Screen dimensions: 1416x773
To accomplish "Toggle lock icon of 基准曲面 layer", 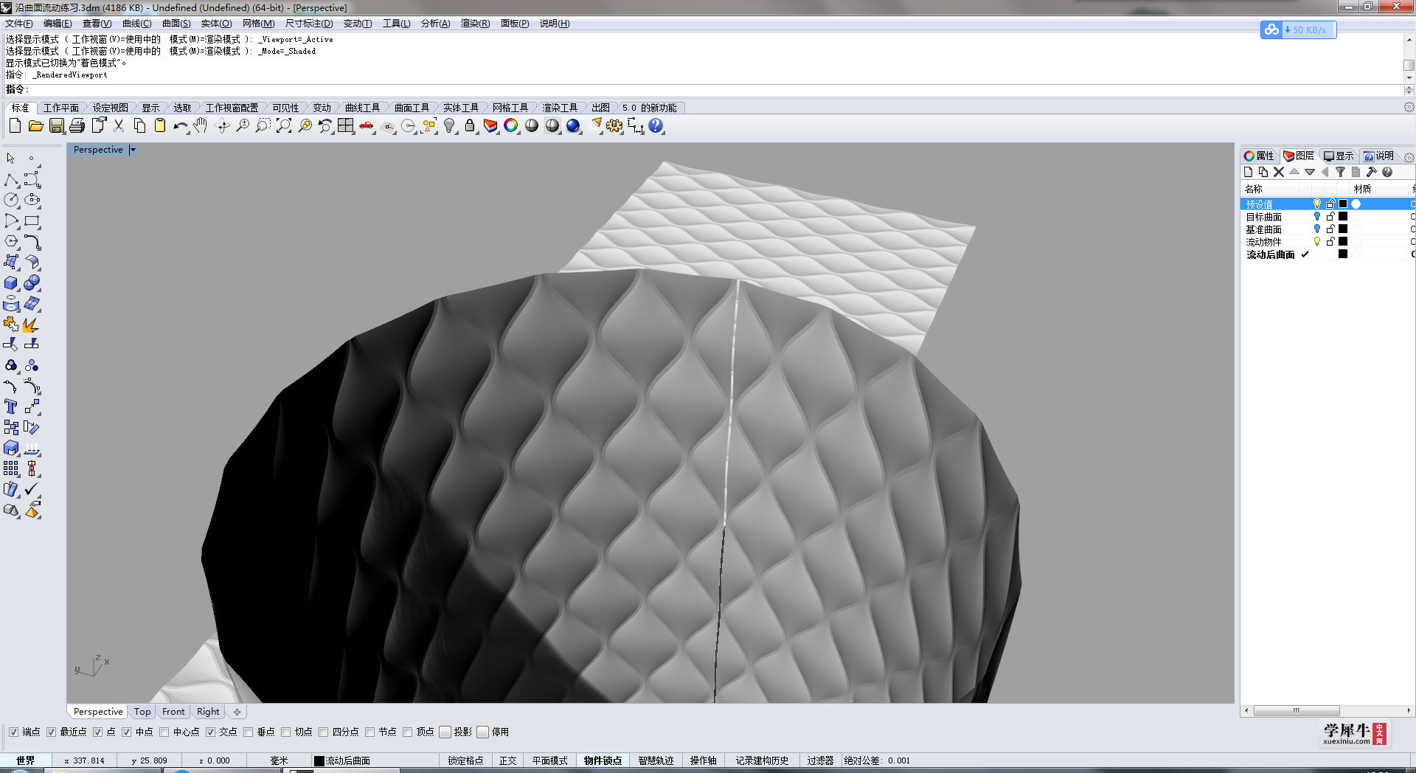I will tap(1330, 229).
